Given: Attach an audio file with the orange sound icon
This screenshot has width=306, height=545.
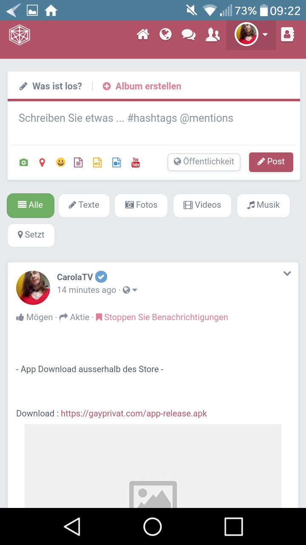Looking at the screenshot, I should (x=97, y=162).
